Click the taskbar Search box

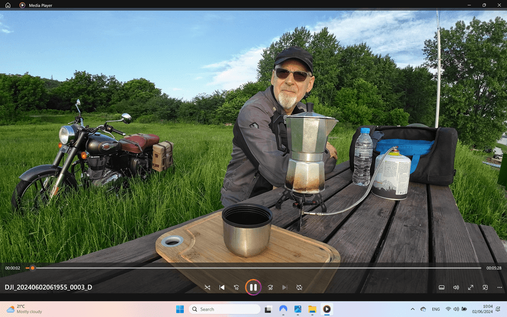(225, 309)
